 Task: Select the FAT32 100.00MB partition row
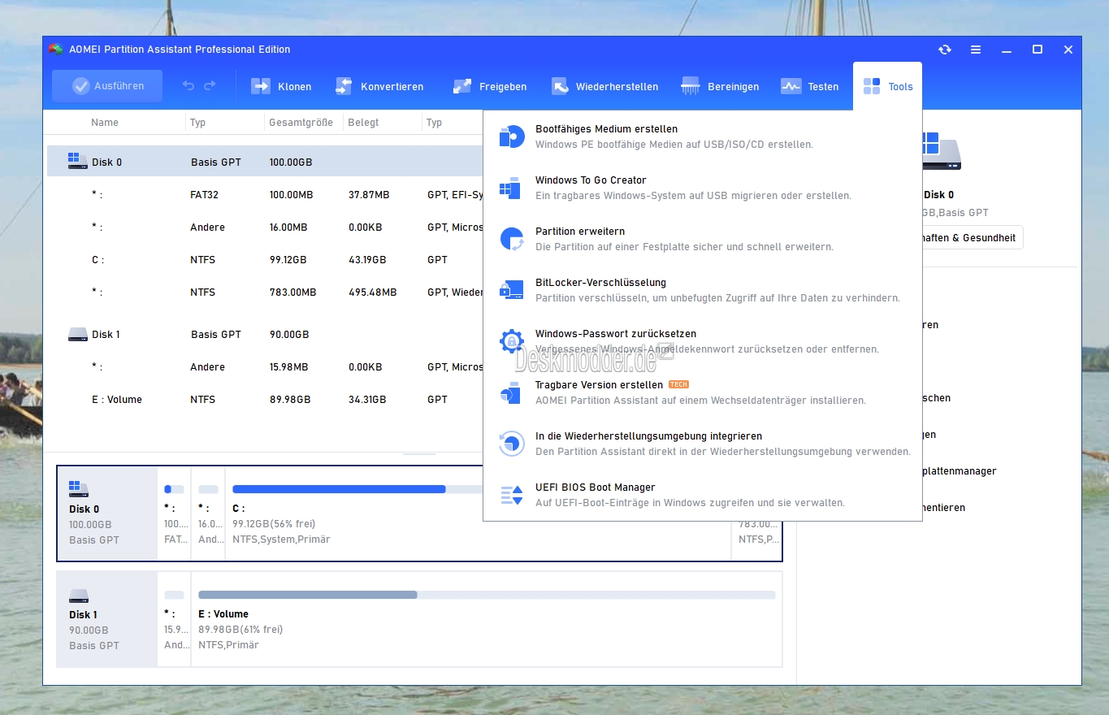pos(265,194)
